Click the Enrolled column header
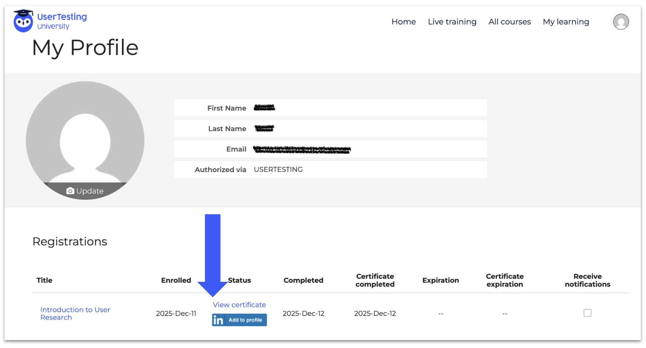Viewport: 646px width, 348px height. [176, 280]
